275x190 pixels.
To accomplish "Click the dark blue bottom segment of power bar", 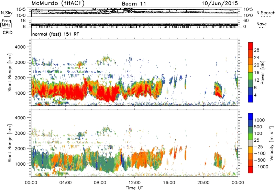I will 251,98.
